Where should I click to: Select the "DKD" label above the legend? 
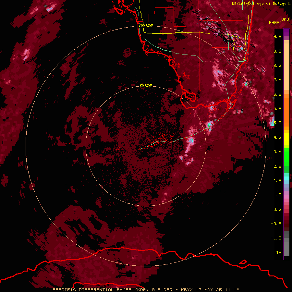285,19
